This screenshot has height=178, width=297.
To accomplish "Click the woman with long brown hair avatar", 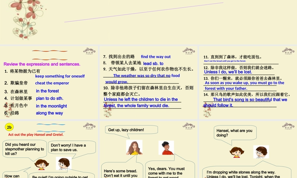I will (x=134, y=147).
